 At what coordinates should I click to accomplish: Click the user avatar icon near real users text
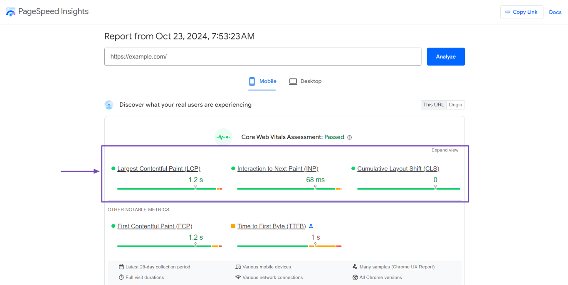pyautogui.click(x=109, y=105)
